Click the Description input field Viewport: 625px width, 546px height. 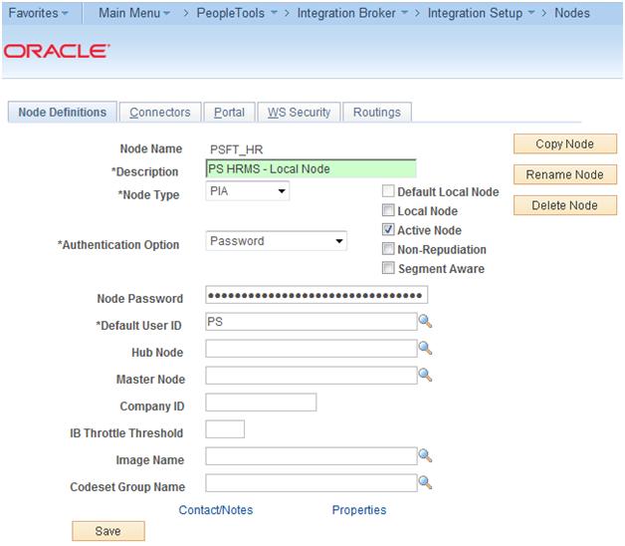point(311,168)
